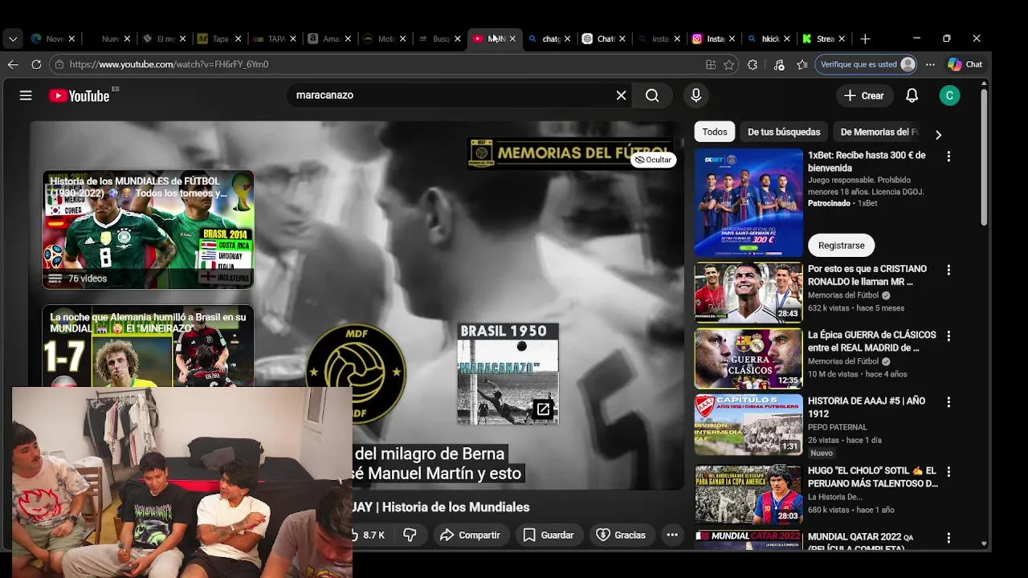
Task: Open the tab actions dropdown at far left
Action: (x=12, y=39)
